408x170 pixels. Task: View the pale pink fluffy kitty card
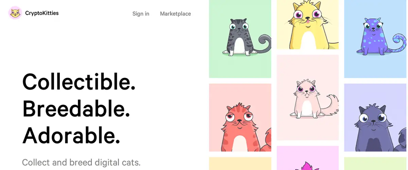coord(308,97)
